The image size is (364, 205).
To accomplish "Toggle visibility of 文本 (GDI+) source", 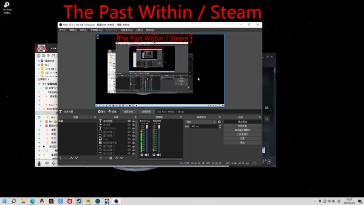I will pos(129,128).
